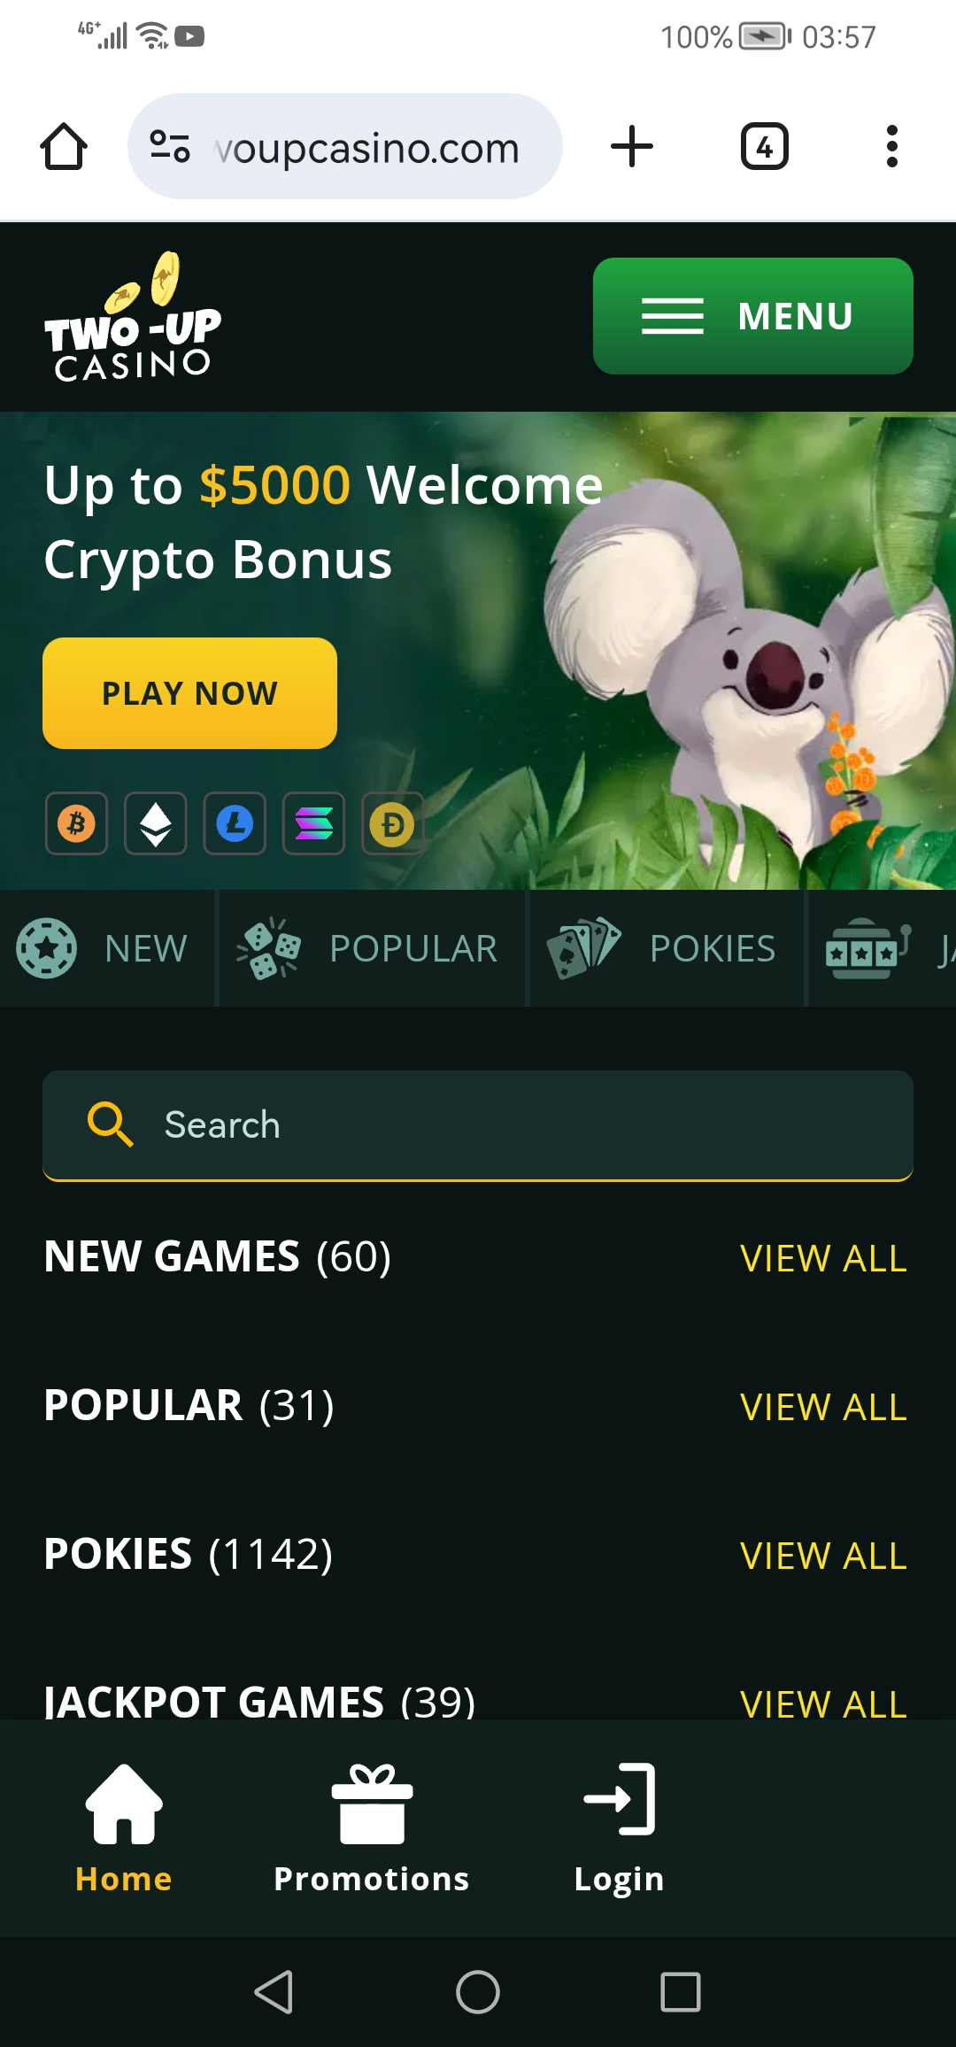956x2047 pixels.
Task: View all New Games
Action: [x=823, y=1258]
